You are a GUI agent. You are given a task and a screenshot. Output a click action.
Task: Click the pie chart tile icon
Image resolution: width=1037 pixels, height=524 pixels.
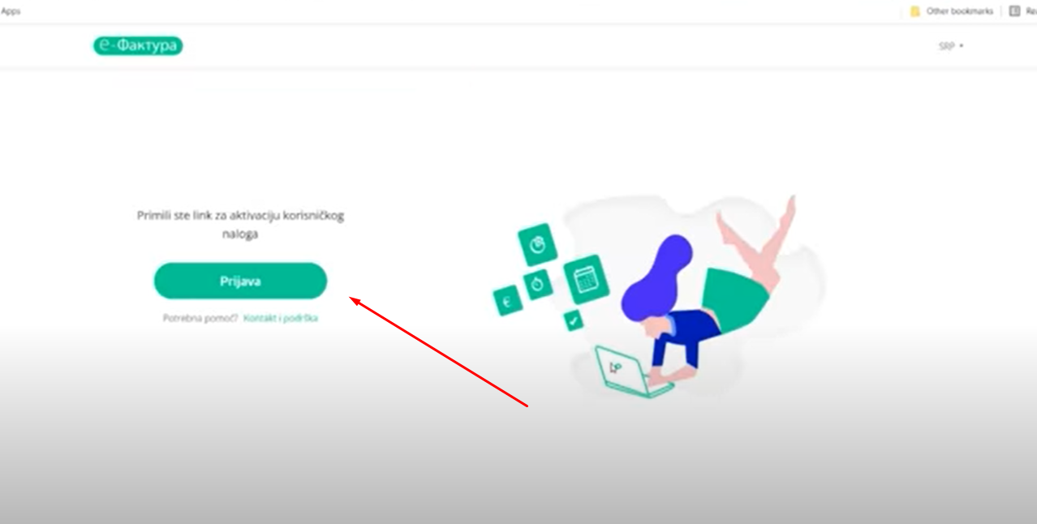point(536,244)
